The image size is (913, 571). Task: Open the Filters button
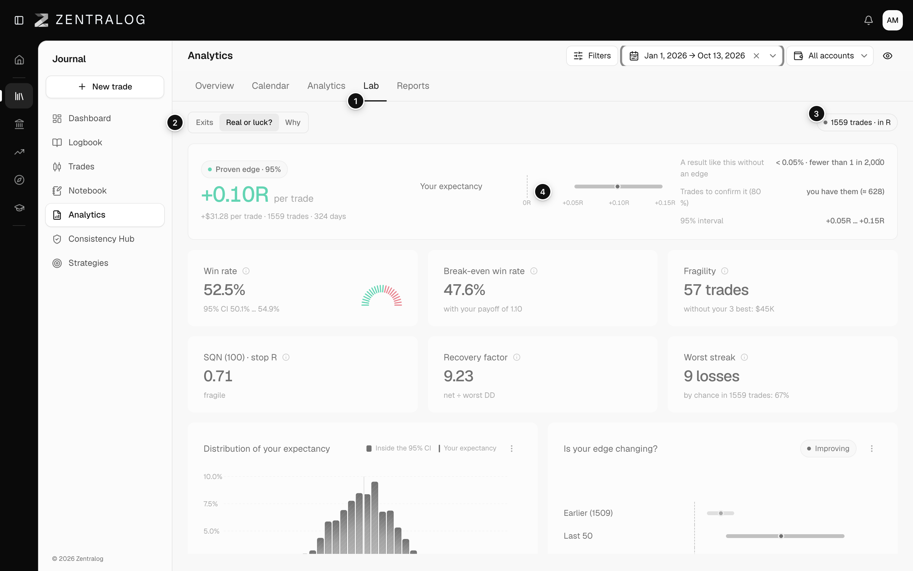592,56
